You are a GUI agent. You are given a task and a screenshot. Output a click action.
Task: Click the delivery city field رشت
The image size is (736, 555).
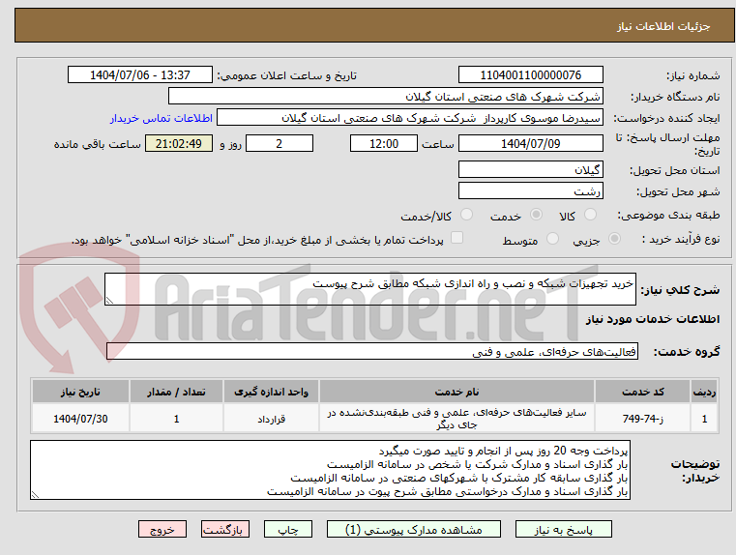(530, 191)
